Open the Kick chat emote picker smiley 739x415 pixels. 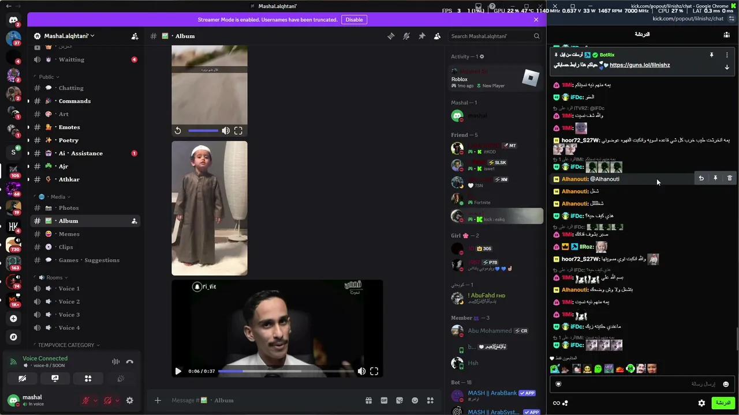726,384
